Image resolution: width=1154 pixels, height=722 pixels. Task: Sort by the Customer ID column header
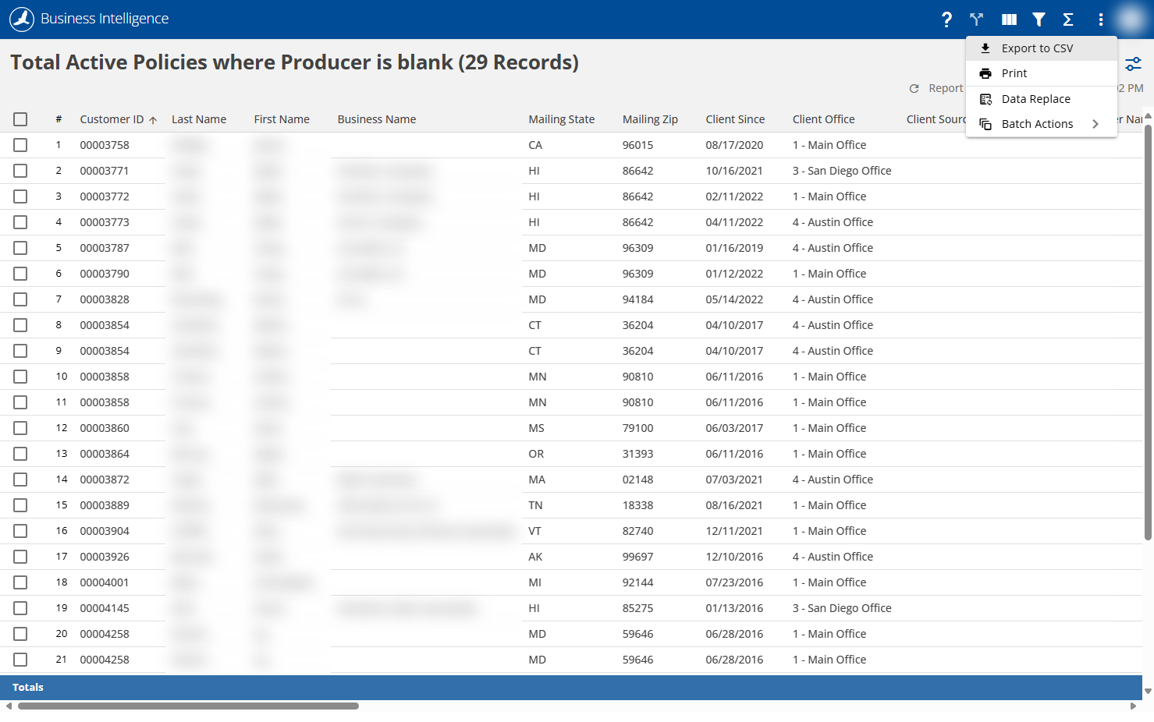point(112,119)
